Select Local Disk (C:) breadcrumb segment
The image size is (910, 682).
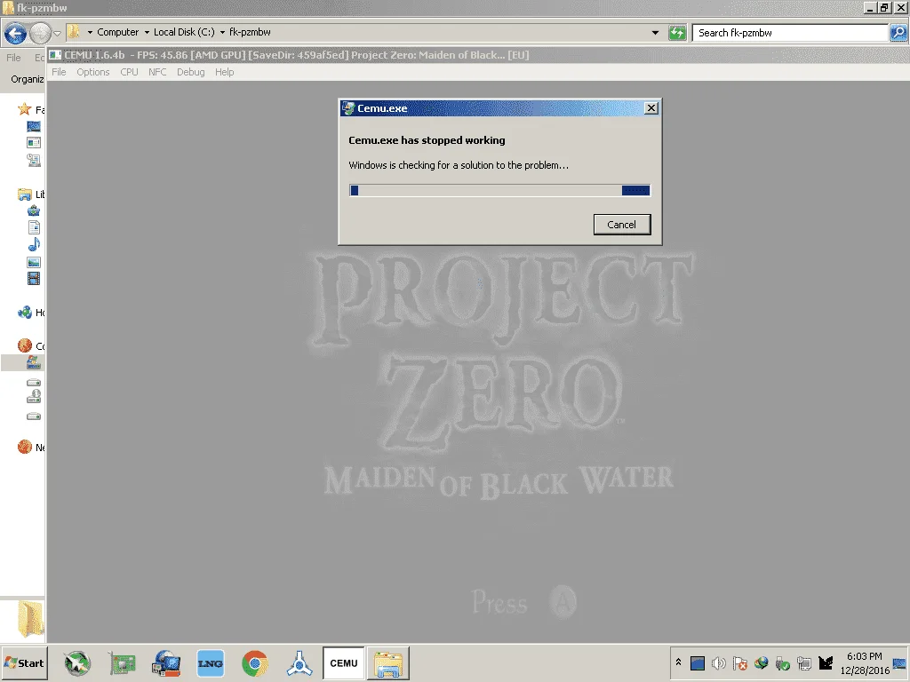click(x=184, y=33)
